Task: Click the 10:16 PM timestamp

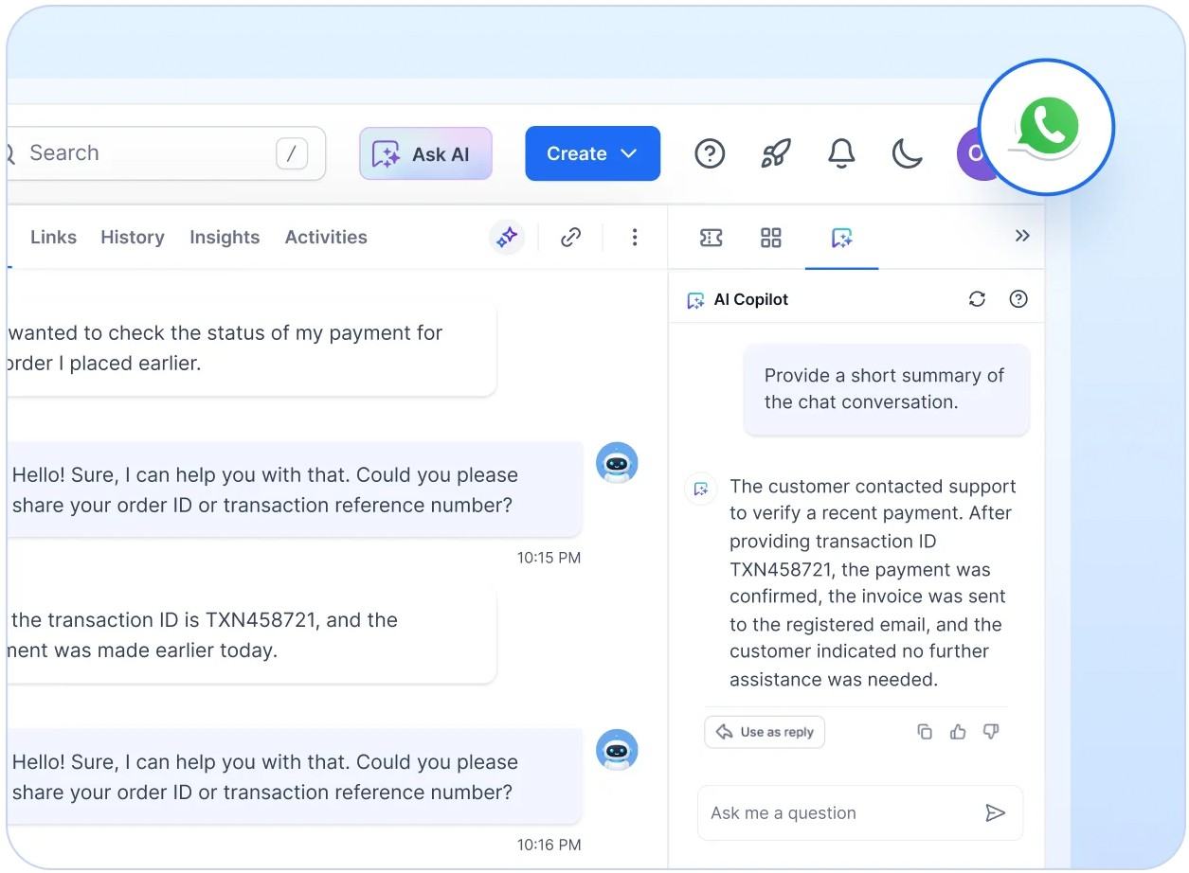Action: coord(549,845)
